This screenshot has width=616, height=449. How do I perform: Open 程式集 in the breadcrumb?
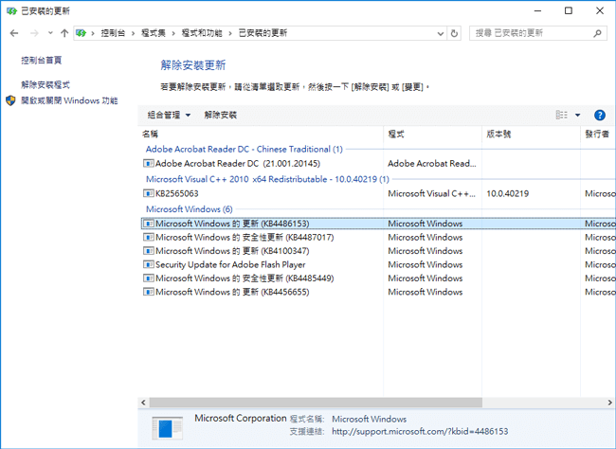154,33
